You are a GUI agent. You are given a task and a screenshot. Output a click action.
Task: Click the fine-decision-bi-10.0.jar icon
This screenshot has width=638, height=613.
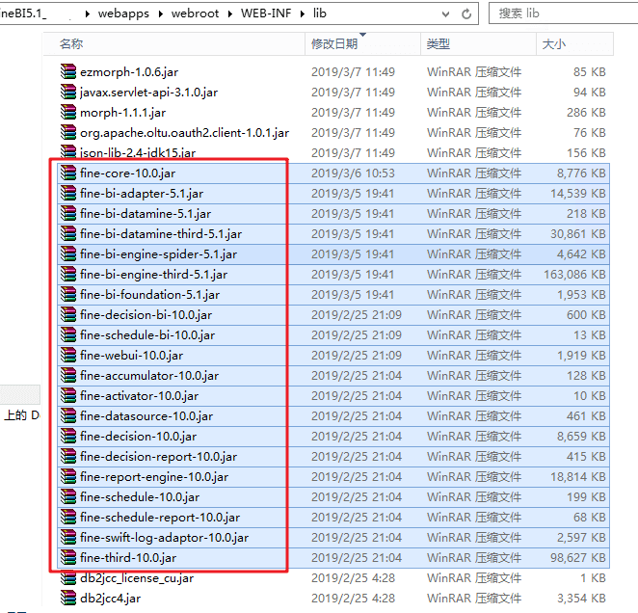pyautogui.click(x=68, y=314)
